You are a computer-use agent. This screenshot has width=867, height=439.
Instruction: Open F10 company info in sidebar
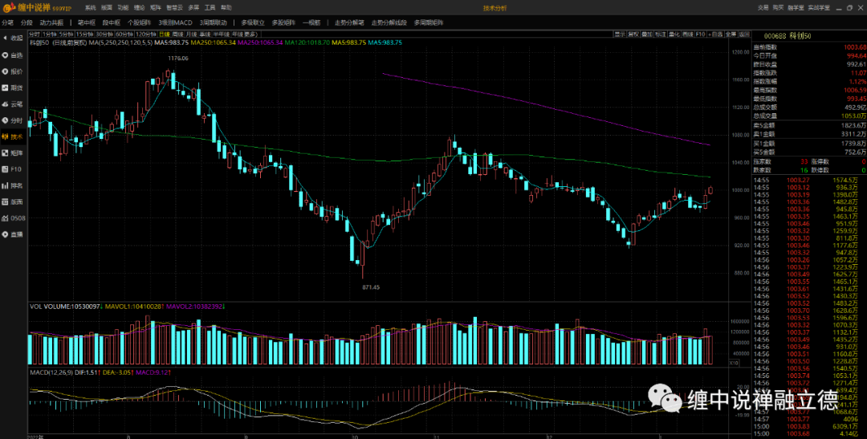point(13,169)
